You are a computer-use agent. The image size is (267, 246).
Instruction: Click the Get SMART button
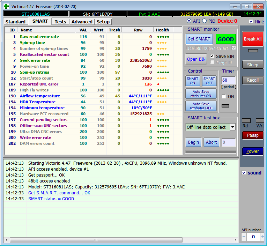click(x=199, y=39)
